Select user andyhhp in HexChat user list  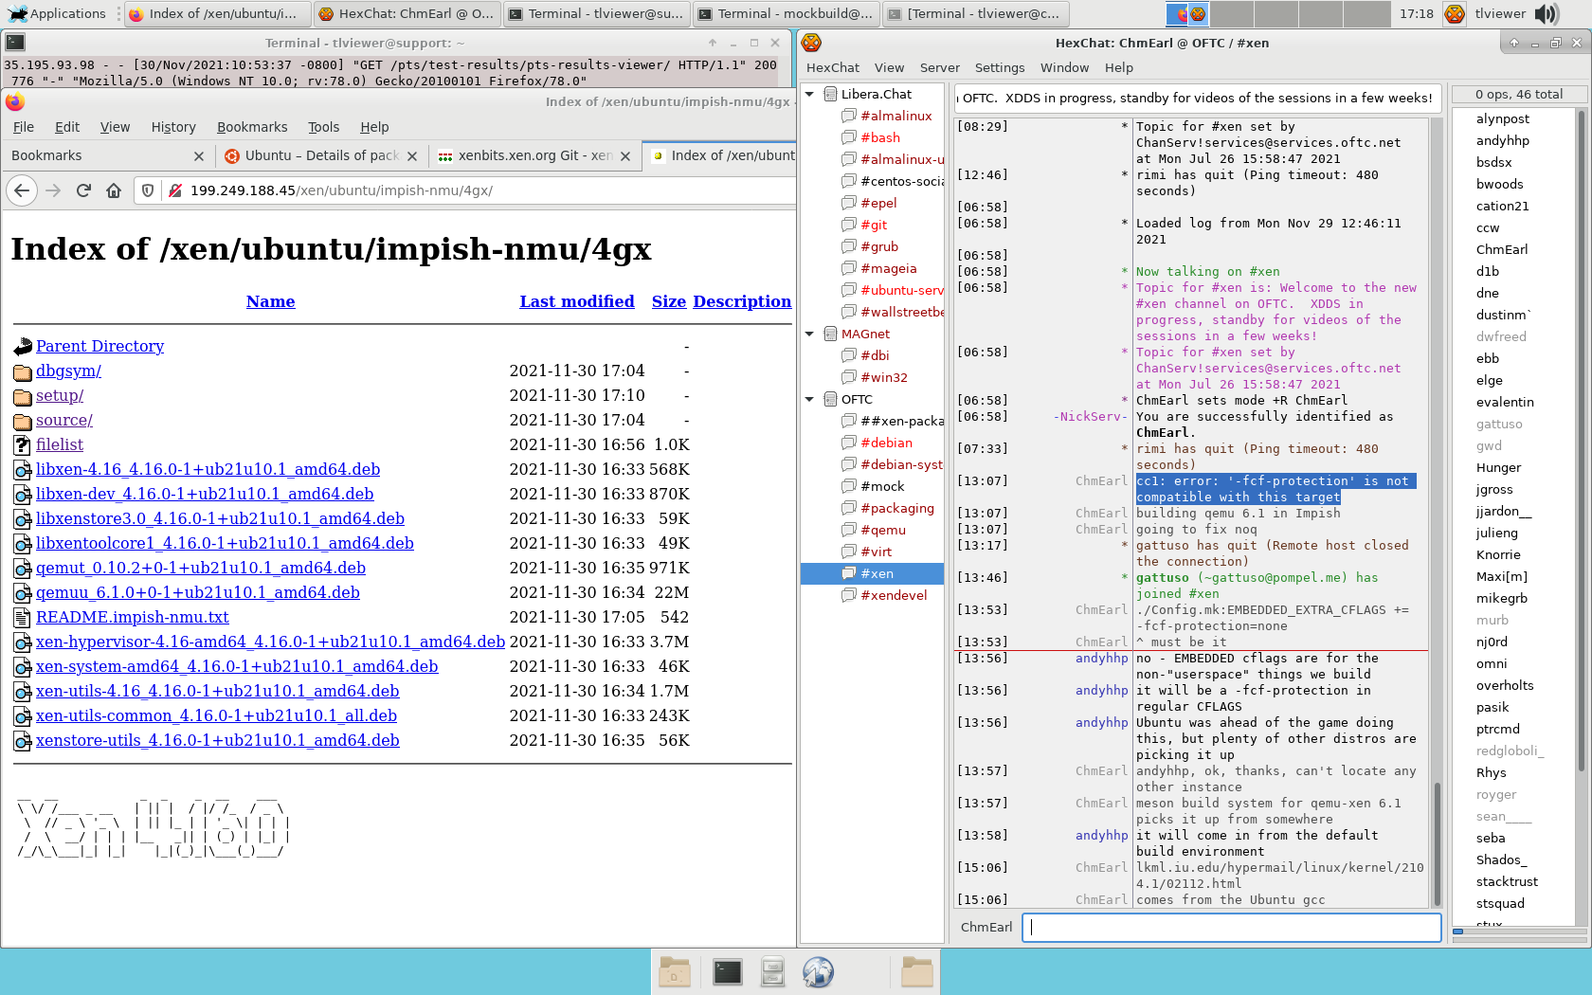1502,140
